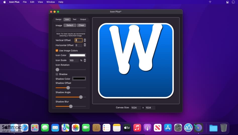This screenshot has width=238, height=135.
Task: Click the image path field under Image
Action: point(71,30)
